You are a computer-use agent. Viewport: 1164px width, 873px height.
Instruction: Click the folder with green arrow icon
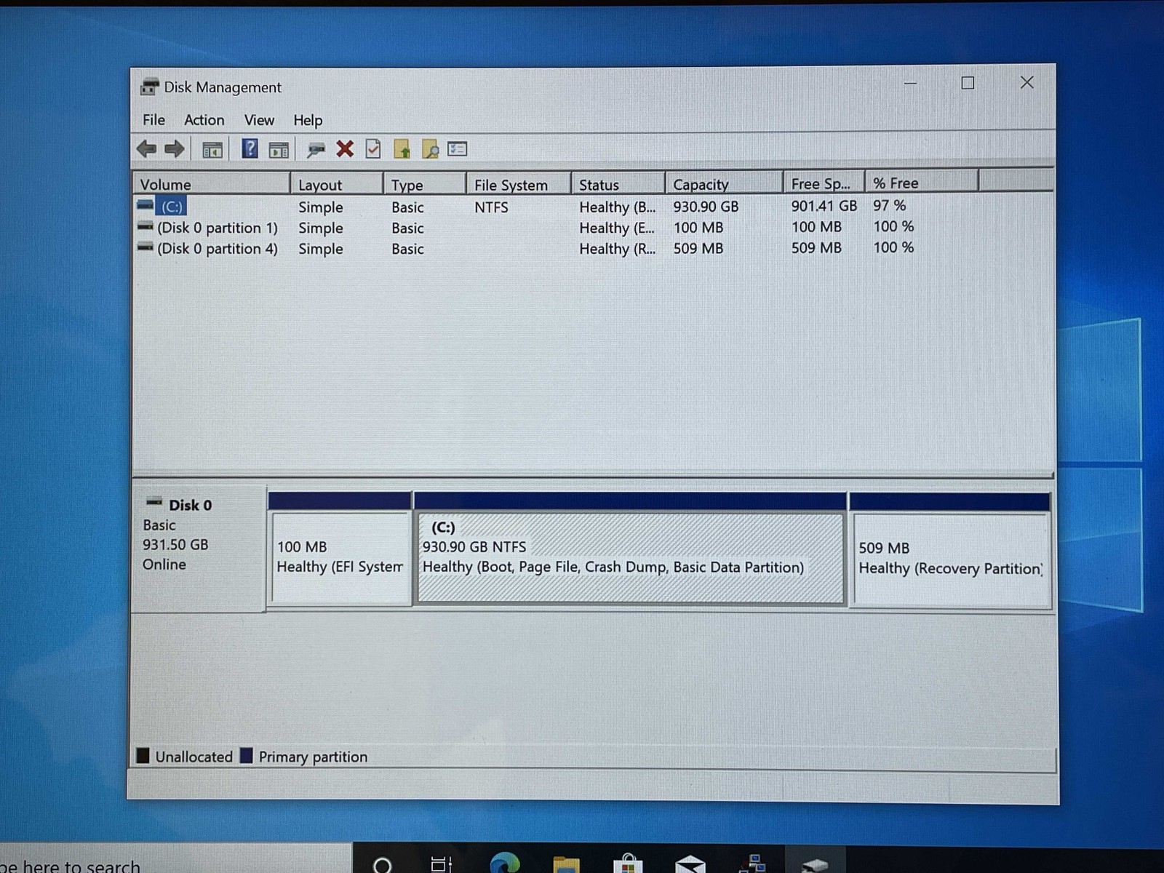[x=402, y=149]
